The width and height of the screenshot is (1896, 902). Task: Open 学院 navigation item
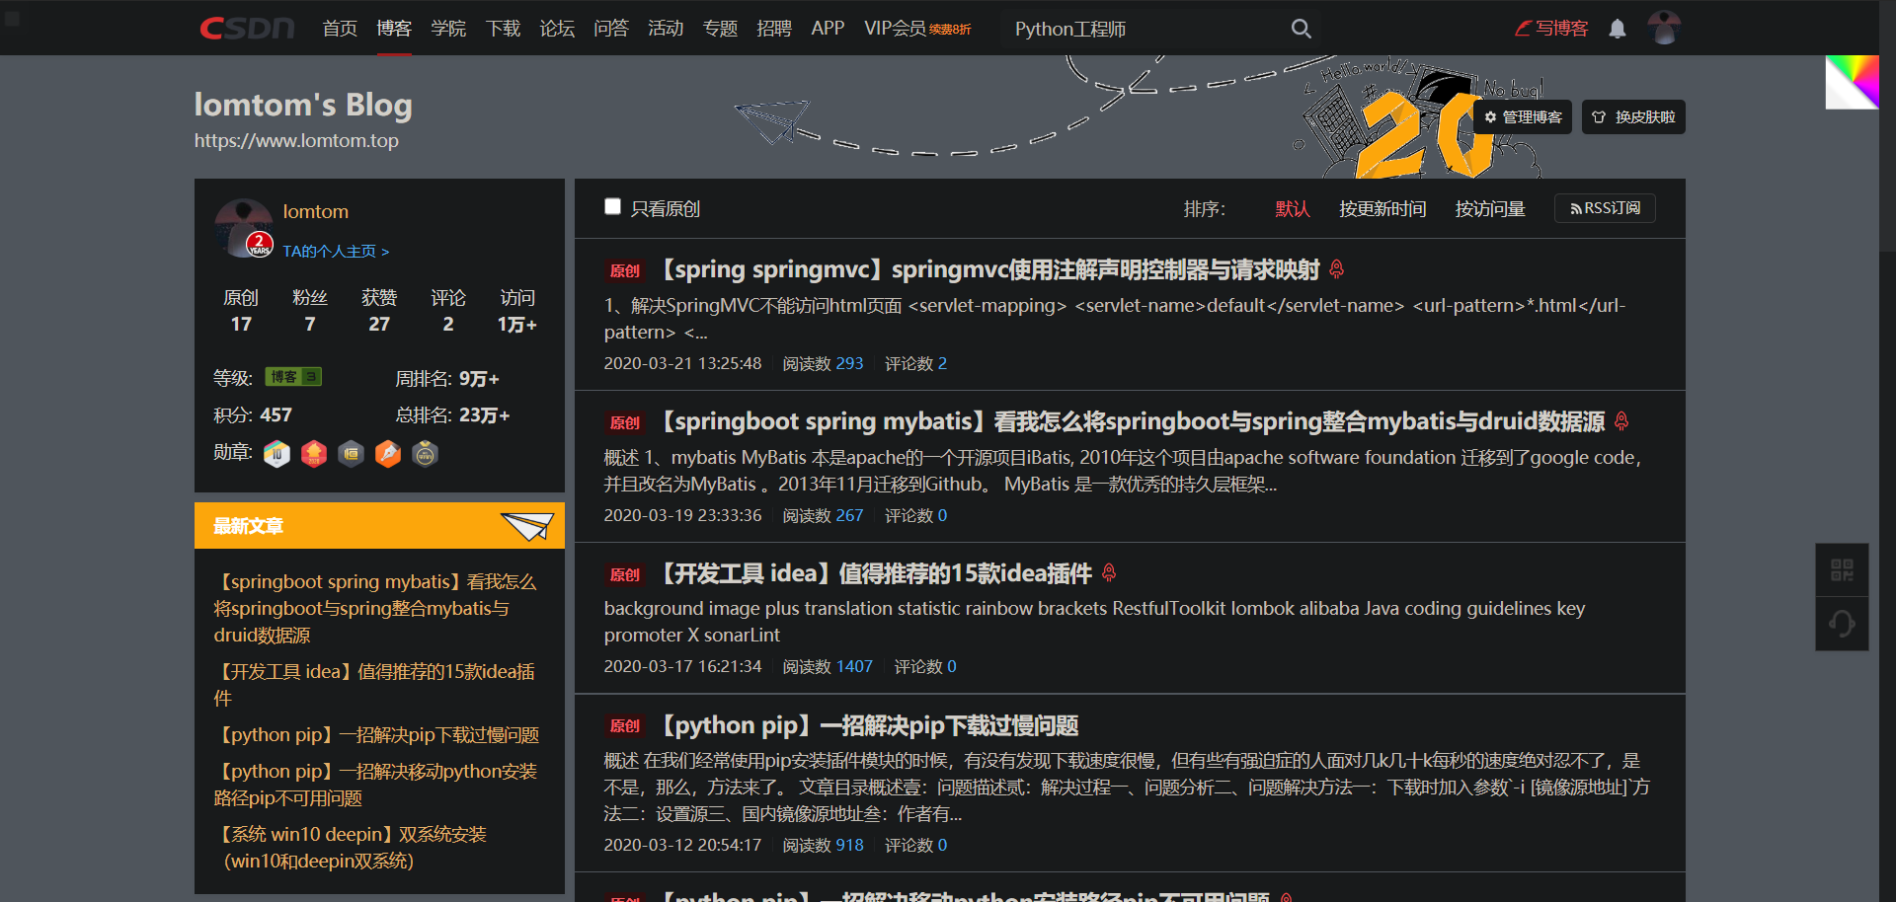click(x=448, y=29)
